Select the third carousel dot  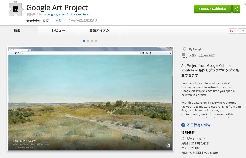tap(92, 41)
